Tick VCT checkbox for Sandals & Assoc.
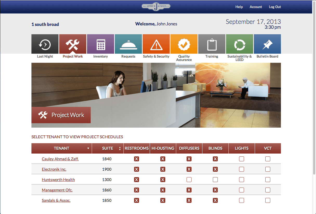Image resolution: width=316 pixels, height=214 pixels. click(x=268, y=201)
